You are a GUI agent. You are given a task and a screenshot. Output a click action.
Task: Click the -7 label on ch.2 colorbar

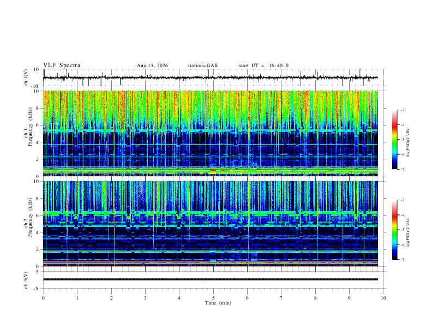pos(402,260)
